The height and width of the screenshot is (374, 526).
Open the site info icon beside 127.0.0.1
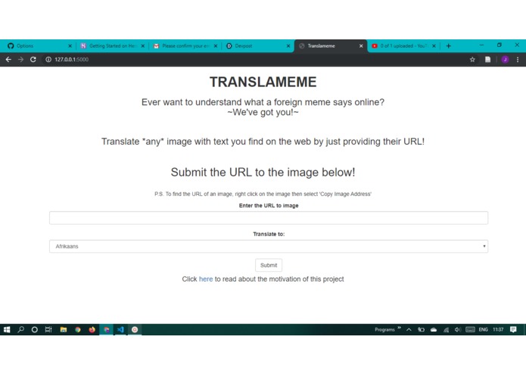pyautogui.click(x=48, y=59)
